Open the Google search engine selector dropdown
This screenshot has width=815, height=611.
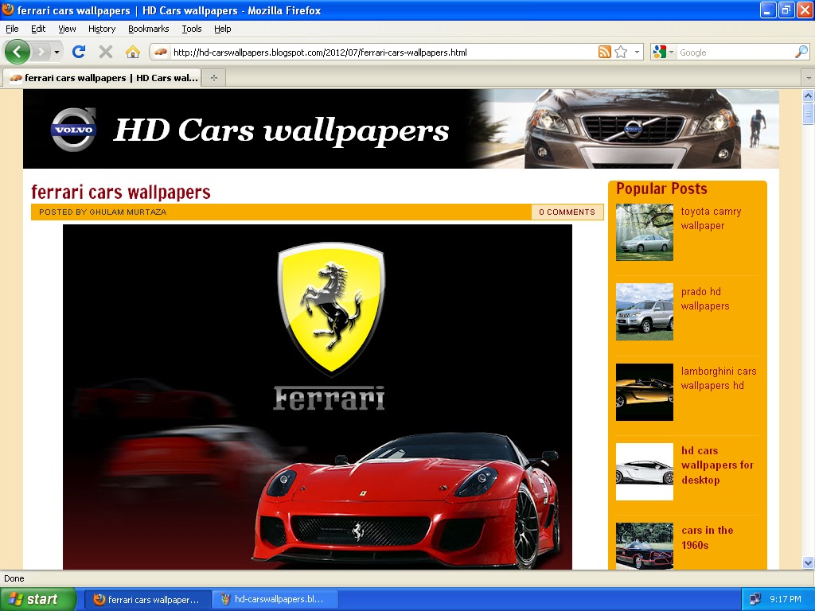[663, 52]
